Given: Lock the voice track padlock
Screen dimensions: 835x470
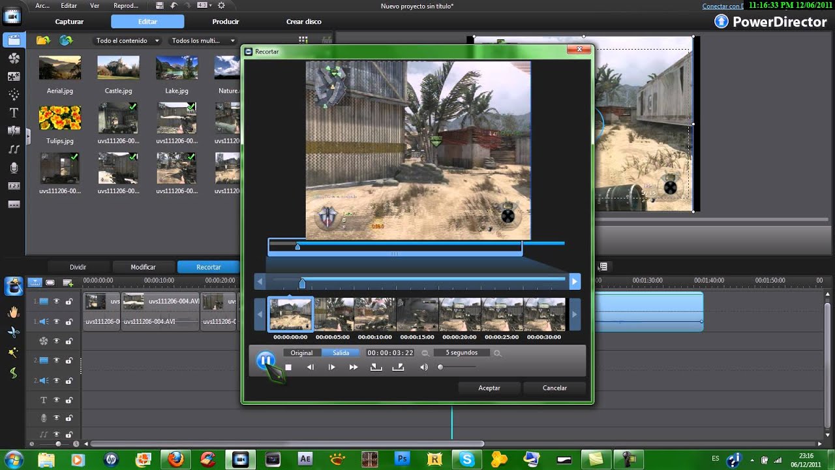Looking at the screenshot, I should click(x=68, y=418).
